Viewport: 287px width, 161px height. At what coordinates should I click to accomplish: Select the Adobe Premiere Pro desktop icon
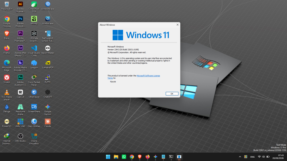click(x=20, y=36)
